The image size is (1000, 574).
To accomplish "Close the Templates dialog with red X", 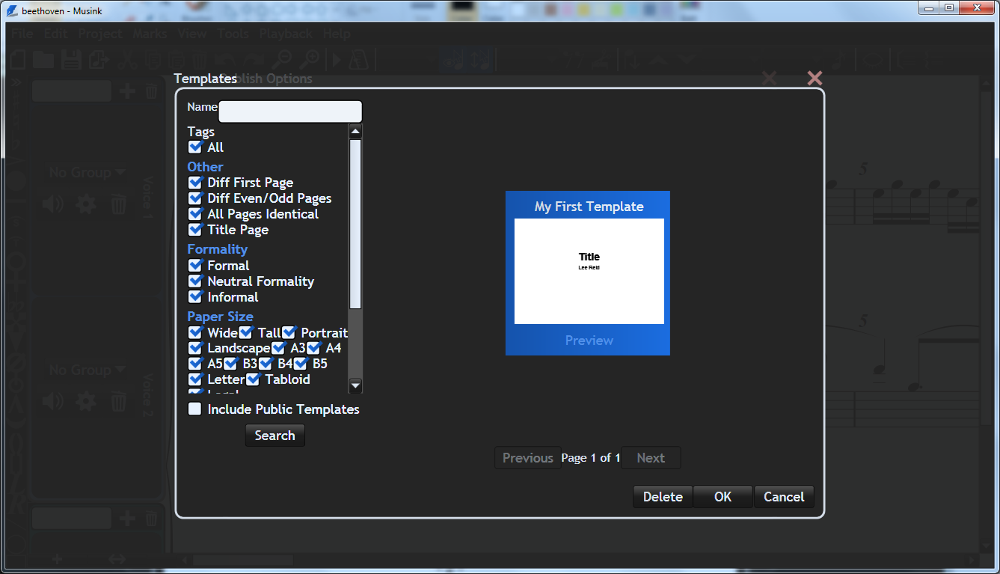I will tap(815, 79).
